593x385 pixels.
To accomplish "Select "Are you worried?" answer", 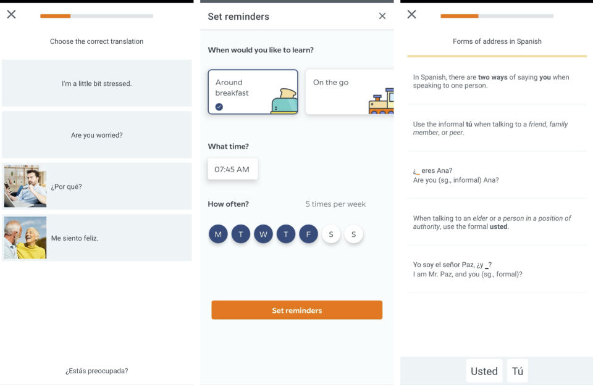I will click(96, 135).
